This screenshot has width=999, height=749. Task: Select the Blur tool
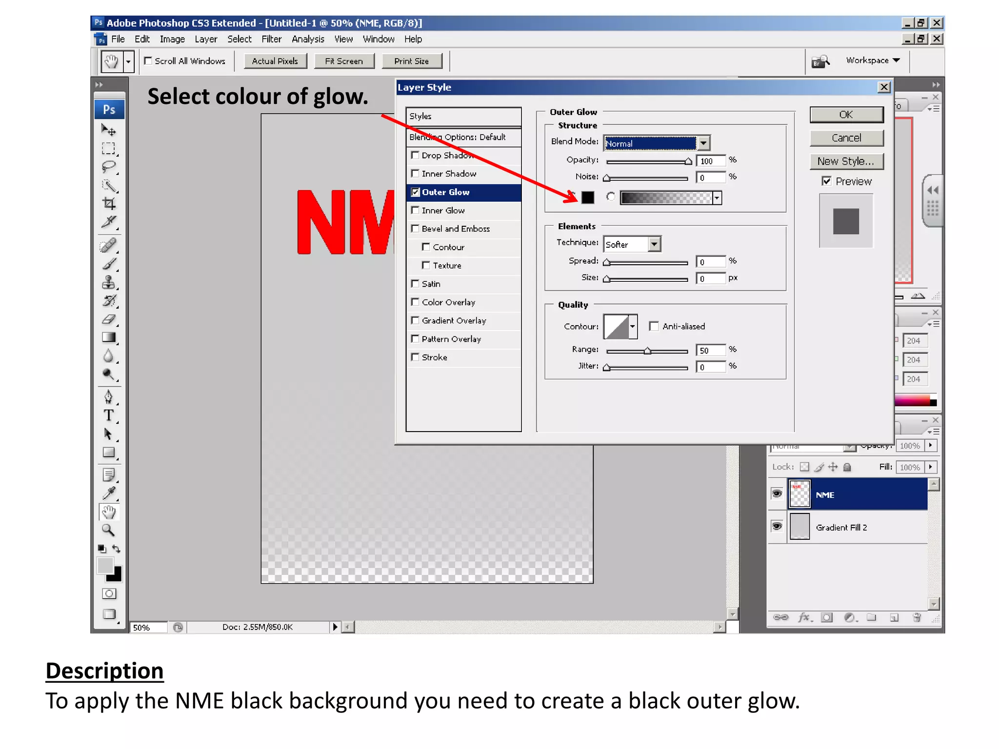108,356
